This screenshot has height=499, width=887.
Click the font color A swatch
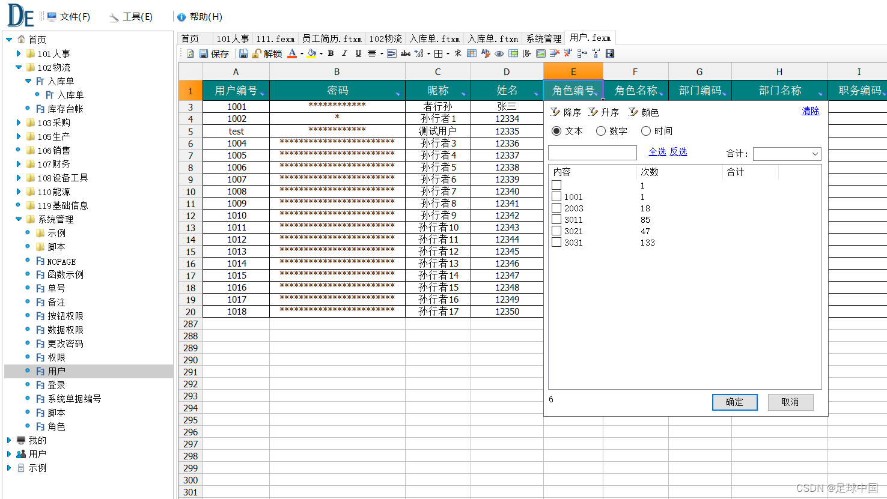[x=292, y=53]
